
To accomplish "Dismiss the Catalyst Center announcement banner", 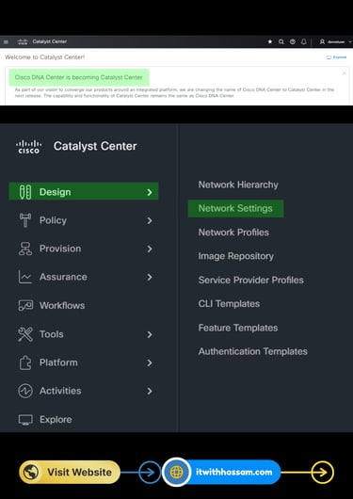I will pos(345,73).
